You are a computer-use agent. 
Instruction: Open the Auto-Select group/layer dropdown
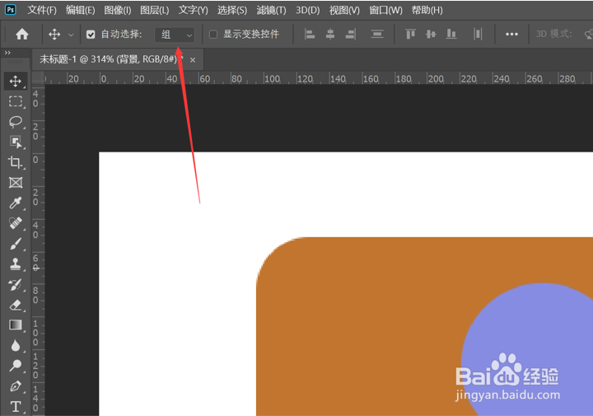click(x=175, y=35)
